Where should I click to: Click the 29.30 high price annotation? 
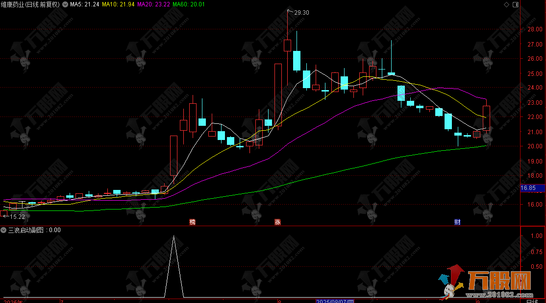point(301,13)
